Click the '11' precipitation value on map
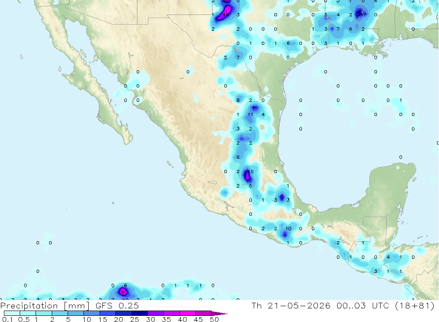The image size is (439, 322). point(250,114)
